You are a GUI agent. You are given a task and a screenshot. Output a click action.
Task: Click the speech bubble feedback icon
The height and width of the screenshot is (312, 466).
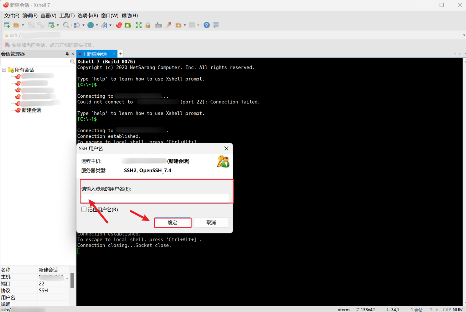pos(216,25)
